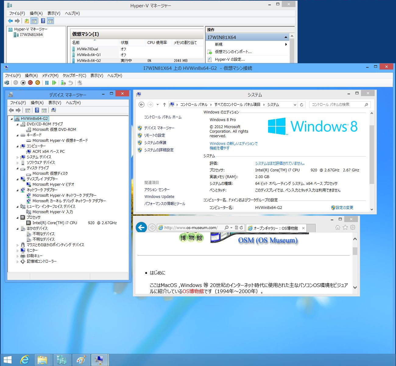Select the オープンギャラリー：OS博物館 browser tab
Screen dimensions: 396x366
coord(276,228)
